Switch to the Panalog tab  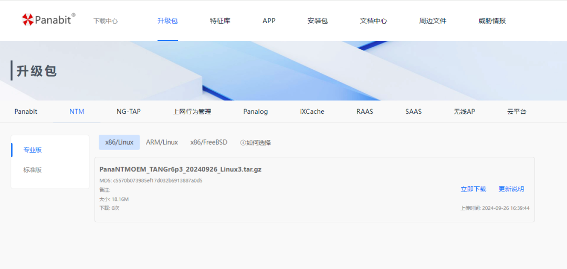pos(256,112)
